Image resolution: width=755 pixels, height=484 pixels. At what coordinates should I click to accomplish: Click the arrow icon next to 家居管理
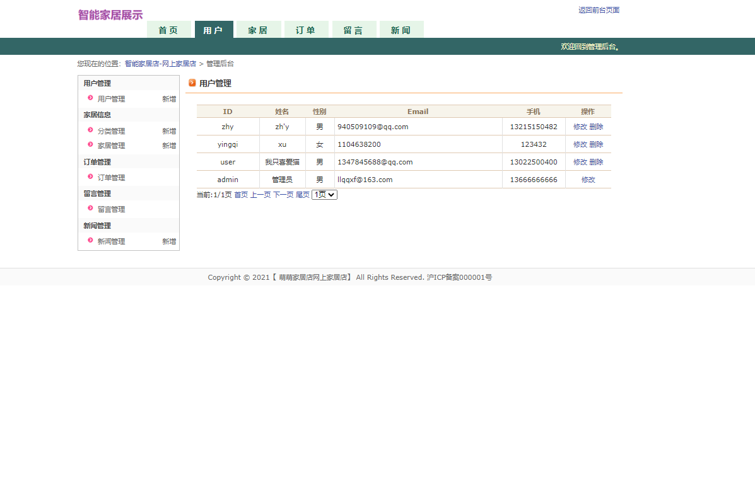91,146
